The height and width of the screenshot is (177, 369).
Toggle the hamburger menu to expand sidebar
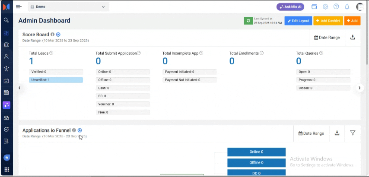pyautogui.click(x=19, y=7)
